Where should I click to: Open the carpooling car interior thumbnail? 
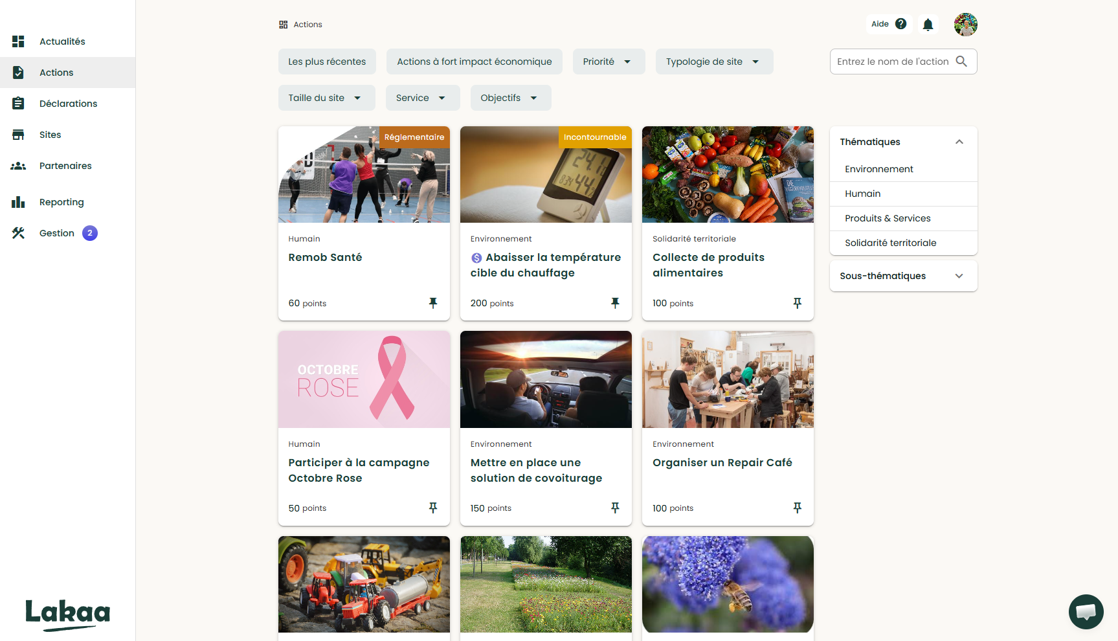546,379
